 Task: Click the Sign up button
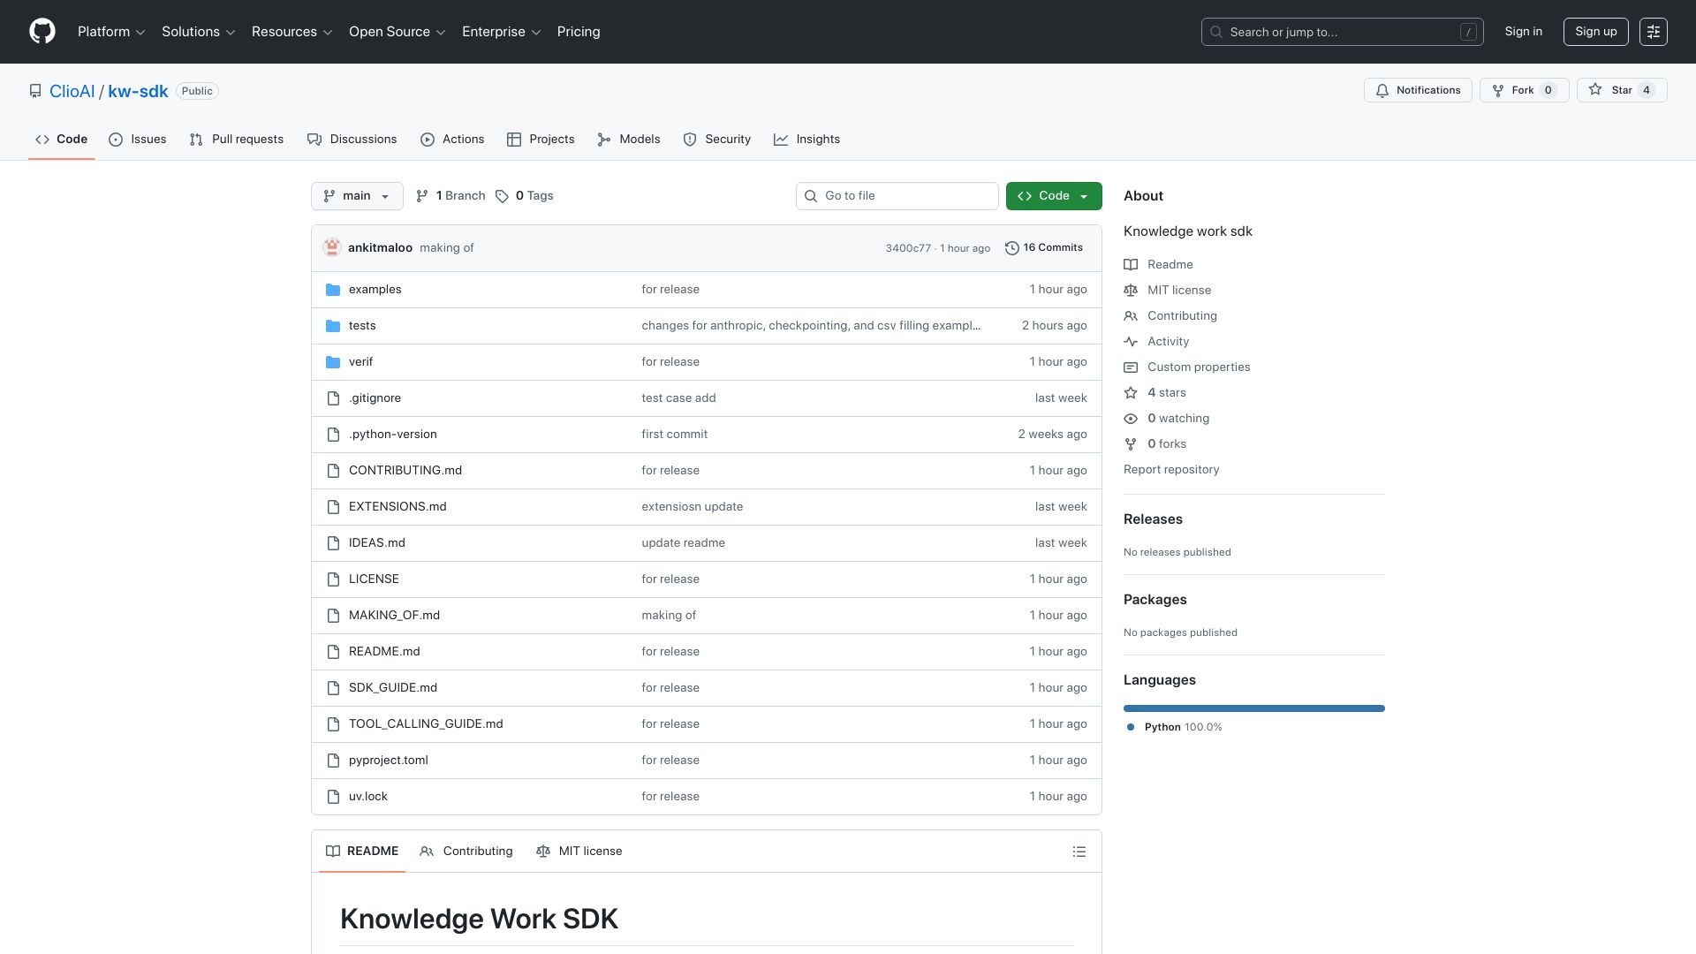pos(1595,32)
